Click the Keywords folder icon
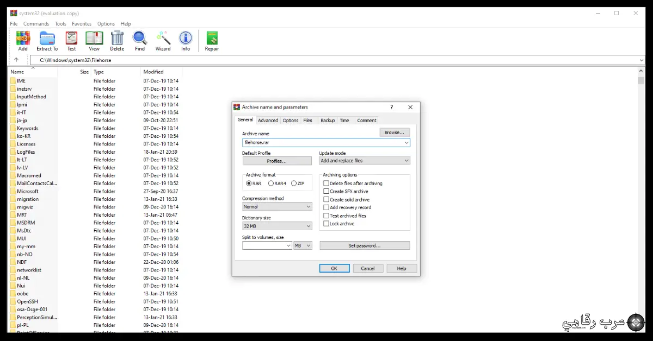 13,128
